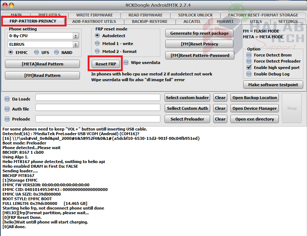The image size is (307, 236).
Task: Tick the Auth file checkbox
Action: coord(7,109)
